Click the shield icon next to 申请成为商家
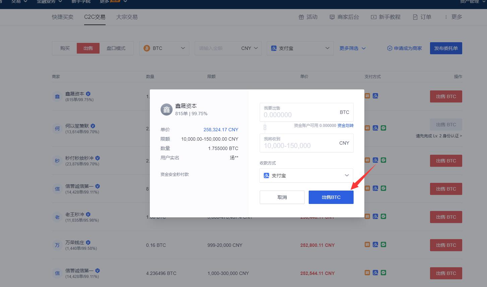The width and height of the screenshot is (487, 287). 389,48
